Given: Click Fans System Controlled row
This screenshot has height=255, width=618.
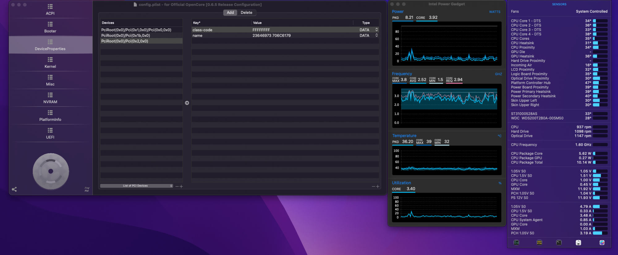Looking at the screenshot, I should click(559, 11).
